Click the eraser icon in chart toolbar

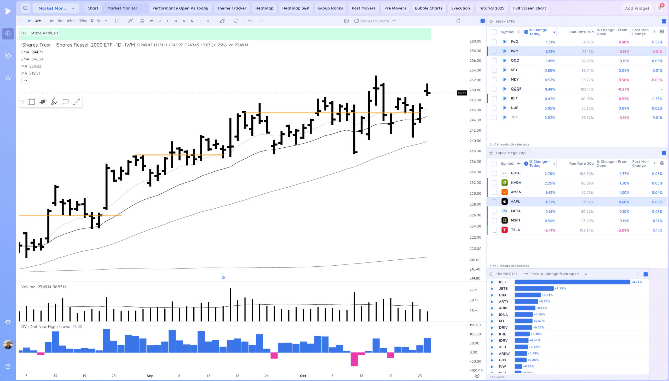pos(222,21)
